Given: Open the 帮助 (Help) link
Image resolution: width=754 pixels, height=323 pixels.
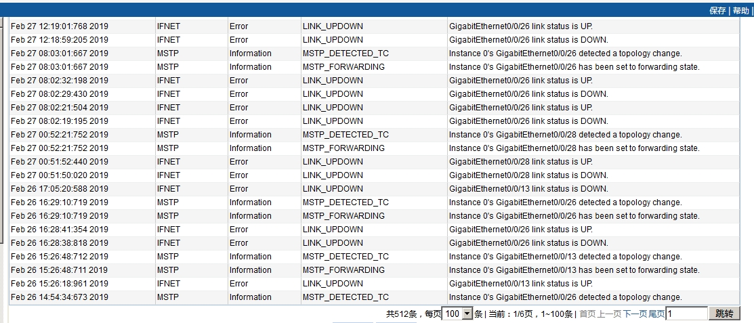Looking at the screenshot, I should click(x=741, y=11).
